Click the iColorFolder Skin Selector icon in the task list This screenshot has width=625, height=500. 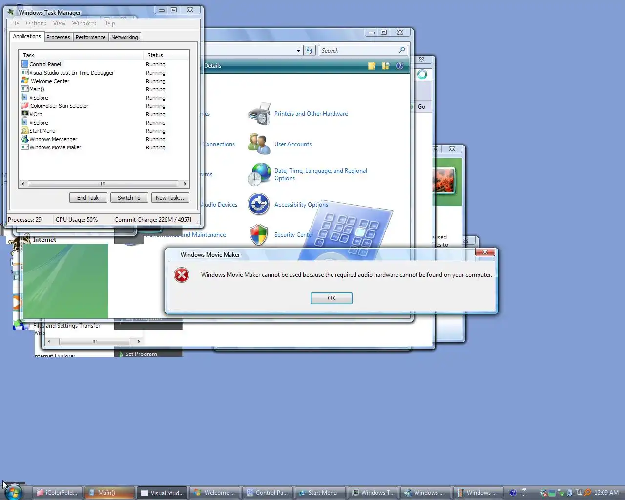pos(25,105)
